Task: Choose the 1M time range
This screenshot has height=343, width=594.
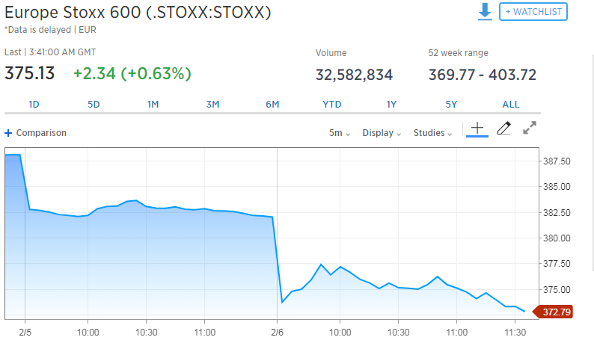Action: pos(153,105)
